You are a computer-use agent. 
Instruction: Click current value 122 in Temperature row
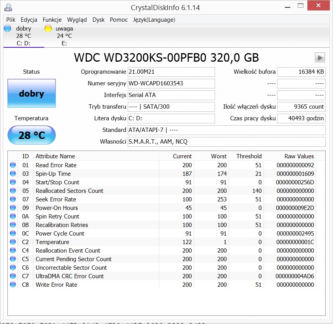tap(187, 242)
